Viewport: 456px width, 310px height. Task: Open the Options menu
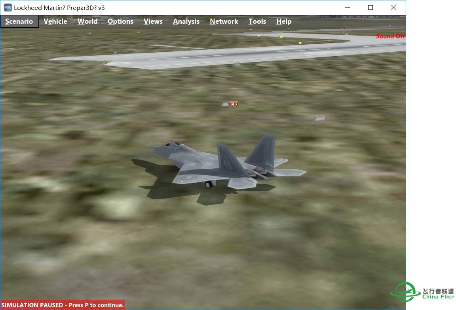[x=120, y=21]
